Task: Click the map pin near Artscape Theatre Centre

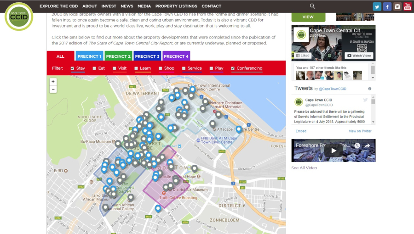Action: coord(239,129)
